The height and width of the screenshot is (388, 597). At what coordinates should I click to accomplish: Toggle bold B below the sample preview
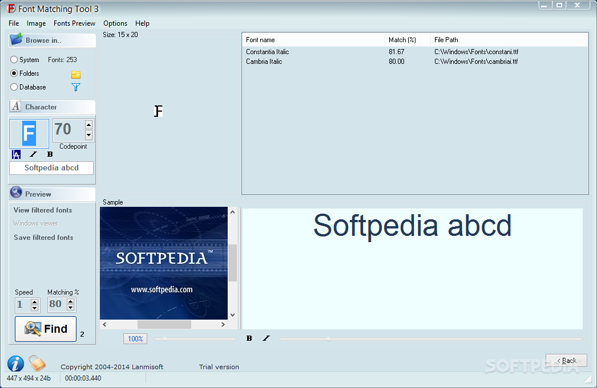(x=249, y=338)
